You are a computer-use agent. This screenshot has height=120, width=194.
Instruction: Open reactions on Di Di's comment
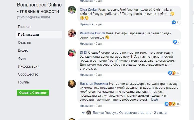[x=172, y=73]
